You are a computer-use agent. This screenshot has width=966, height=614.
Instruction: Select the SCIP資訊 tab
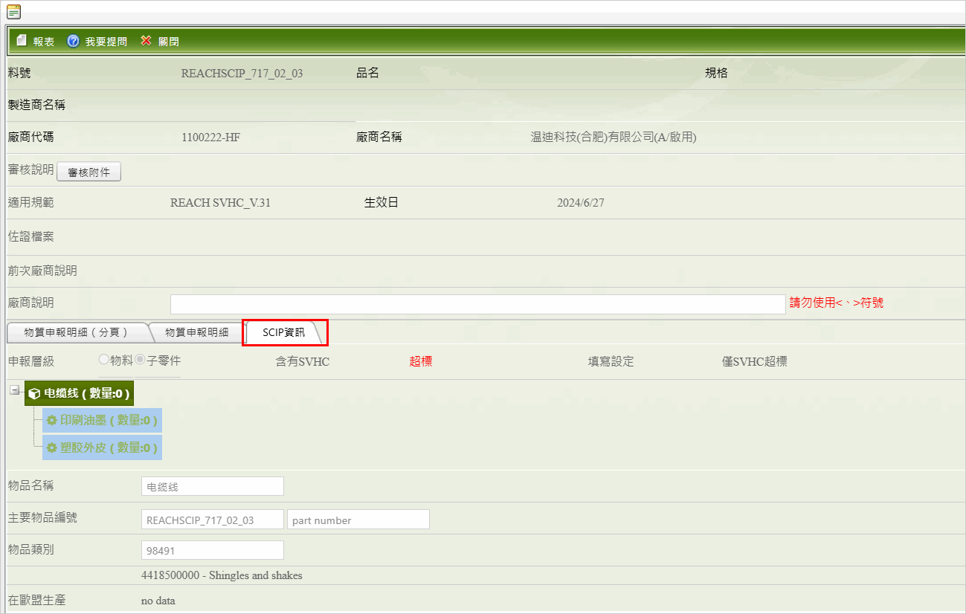point(284,332)
